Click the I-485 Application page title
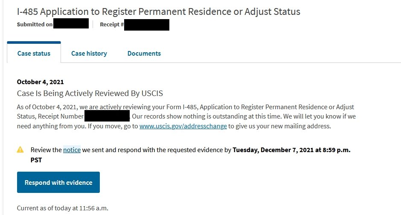 click(x=159, y=11)
